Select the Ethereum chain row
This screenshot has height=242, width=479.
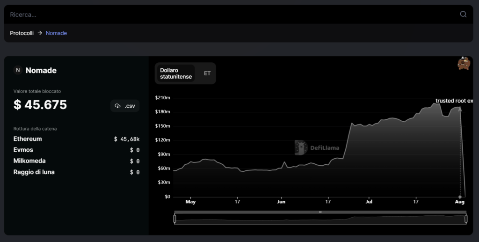28,139
